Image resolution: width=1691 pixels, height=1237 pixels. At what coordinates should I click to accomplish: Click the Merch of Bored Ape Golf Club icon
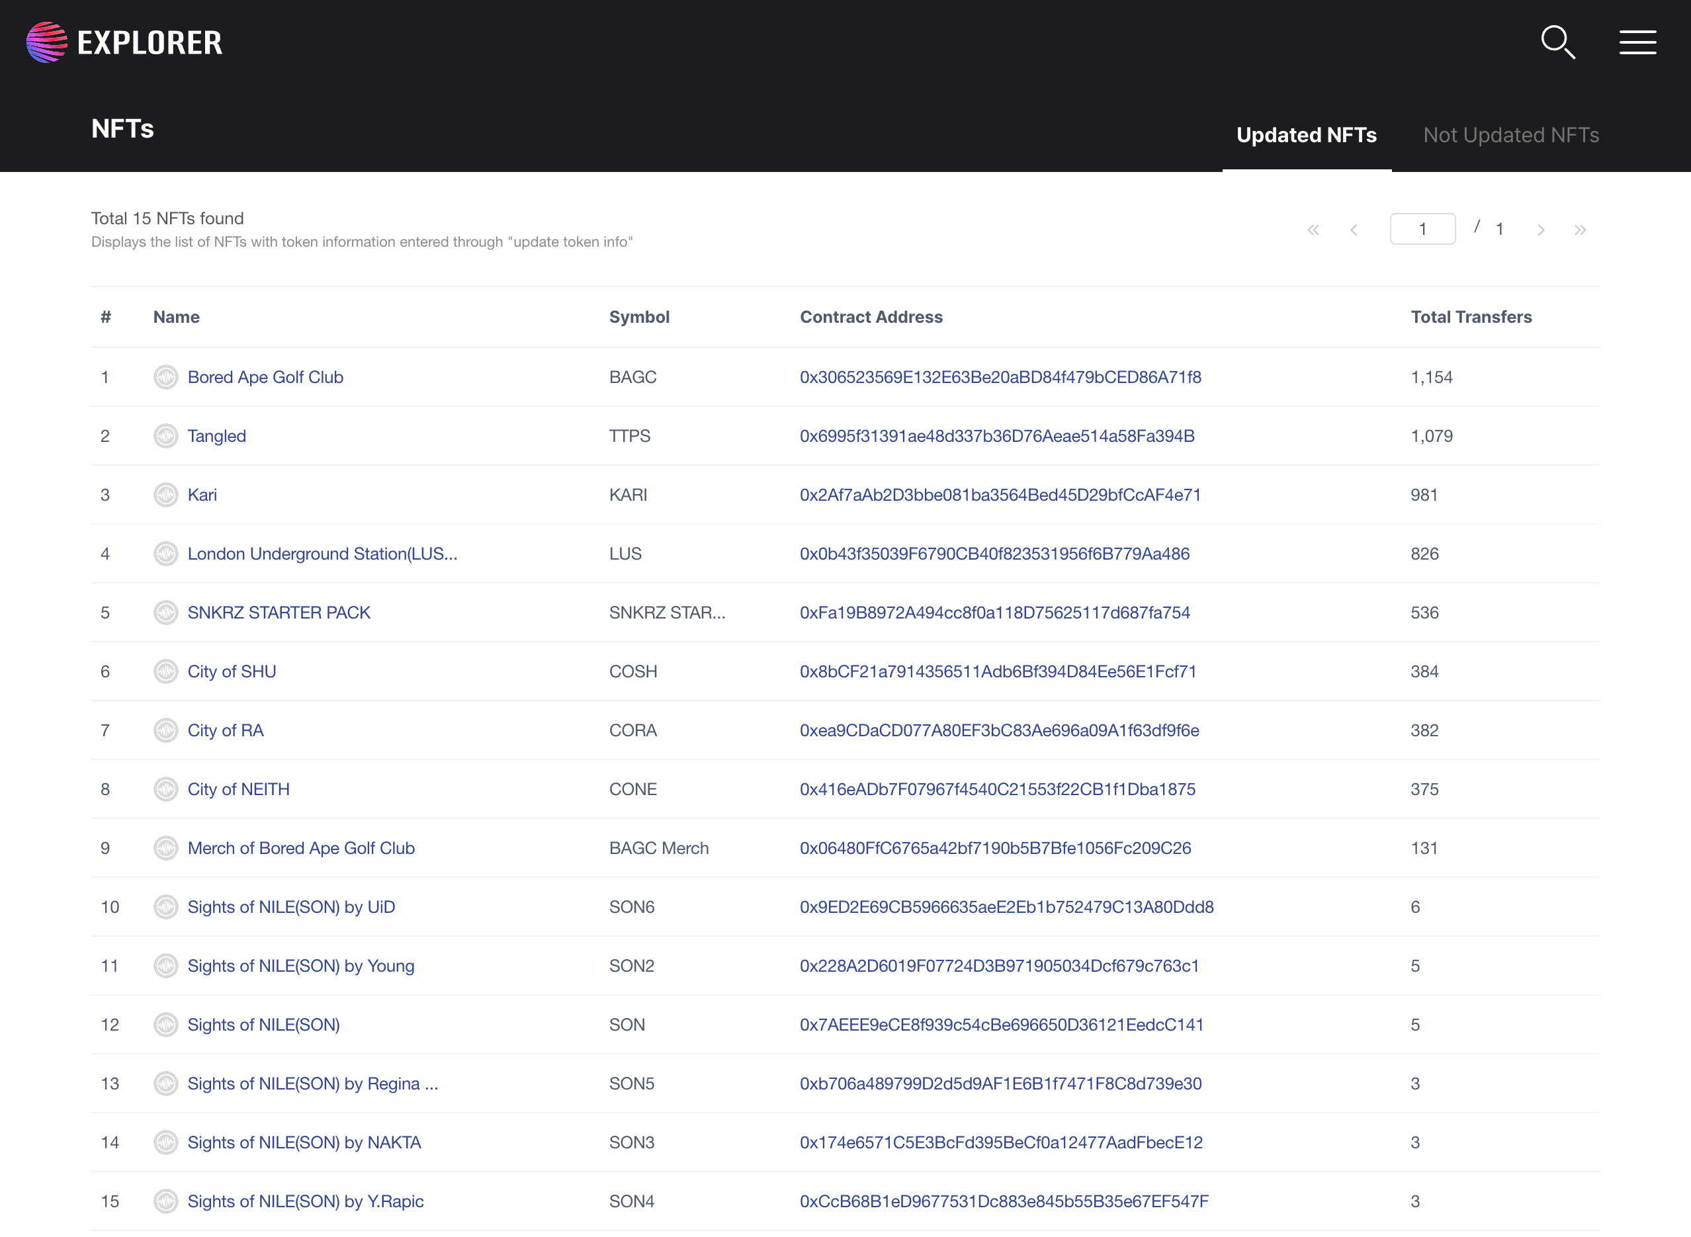[165, 847]
